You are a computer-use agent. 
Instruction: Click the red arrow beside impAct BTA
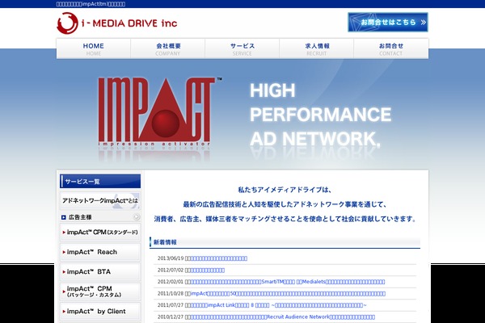[64, 272]
